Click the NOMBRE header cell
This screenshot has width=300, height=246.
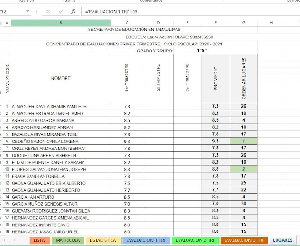coord(61,78)
